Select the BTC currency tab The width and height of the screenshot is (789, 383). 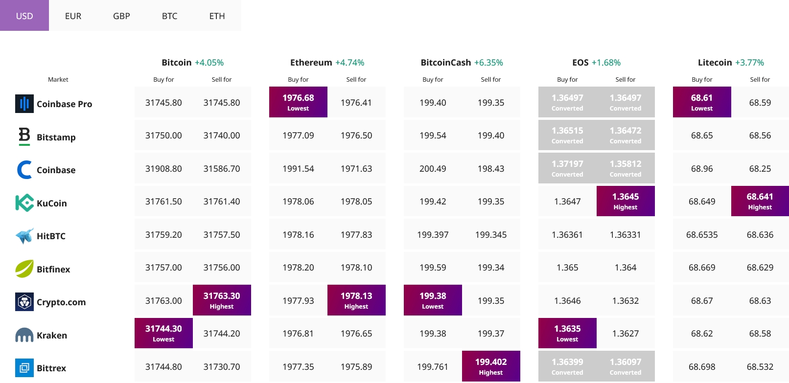click(169, 16)
